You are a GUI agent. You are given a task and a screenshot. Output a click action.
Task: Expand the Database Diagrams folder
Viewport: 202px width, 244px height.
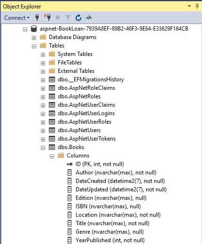coord(34,38)
